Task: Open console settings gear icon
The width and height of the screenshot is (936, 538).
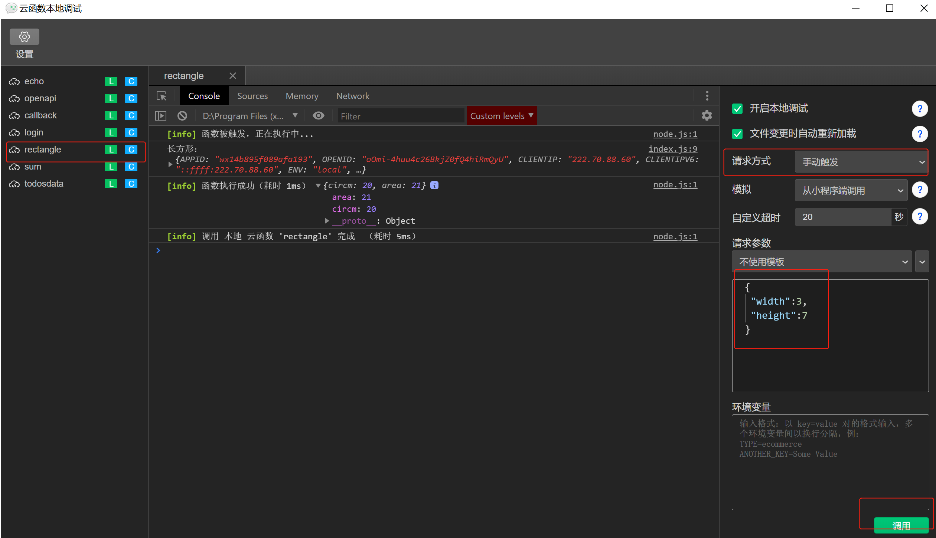Action: [x=707, y=116]
